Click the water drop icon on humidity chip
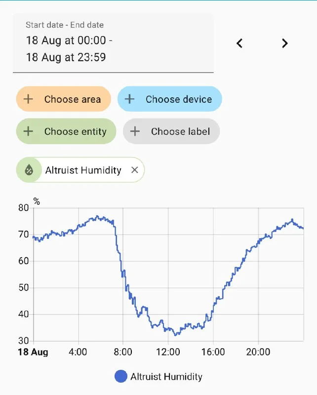This screenshot has width=317, height=395. click(x=29, y=170)
